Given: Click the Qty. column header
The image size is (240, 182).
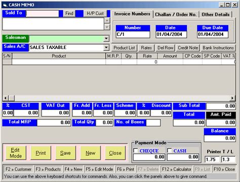Looking at the screenshot, I should point(129,56).
